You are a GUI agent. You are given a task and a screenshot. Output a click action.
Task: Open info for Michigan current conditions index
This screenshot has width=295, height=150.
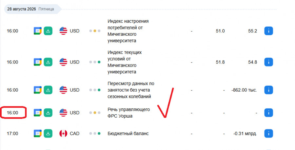coord(268,62)
